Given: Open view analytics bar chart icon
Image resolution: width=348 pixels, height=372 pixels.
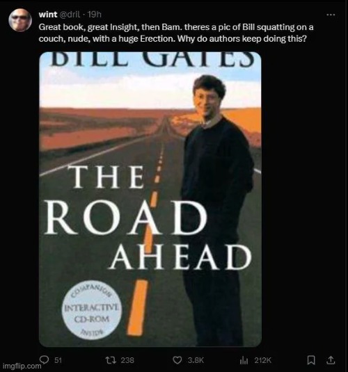Looking at the screenshot, I should (244, 360).
